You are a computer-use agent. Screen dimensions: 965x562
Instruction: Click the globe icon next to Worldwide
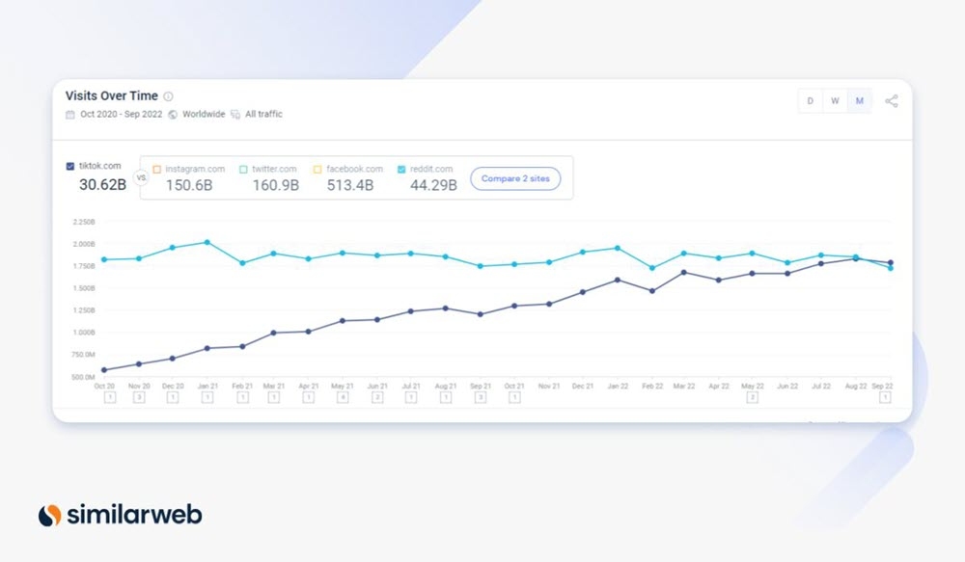coord(171,114)
